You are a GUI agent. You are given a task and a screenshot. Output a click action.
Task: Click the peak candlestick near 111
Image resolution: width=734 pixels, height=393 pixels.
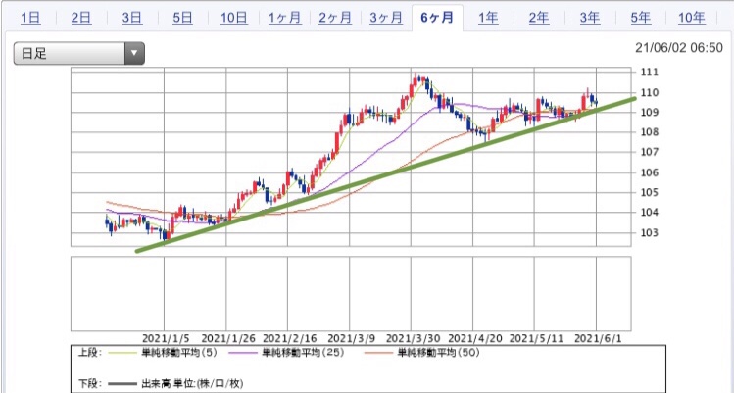click(x=416, y=80)
